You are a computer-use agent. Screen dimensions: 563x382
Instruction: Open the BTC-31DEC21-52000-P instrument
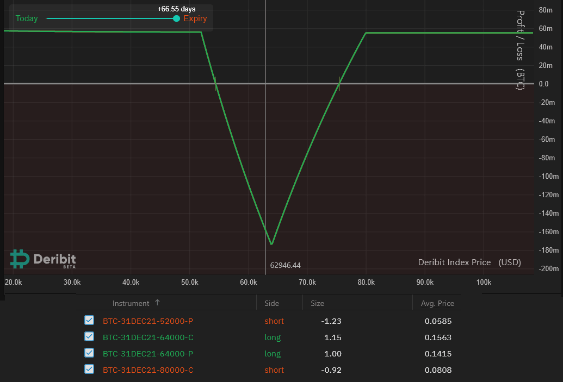[148, 321]
